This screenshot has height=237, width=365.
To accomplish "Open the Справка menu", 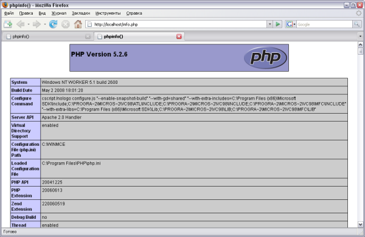I will coord(134,13).
